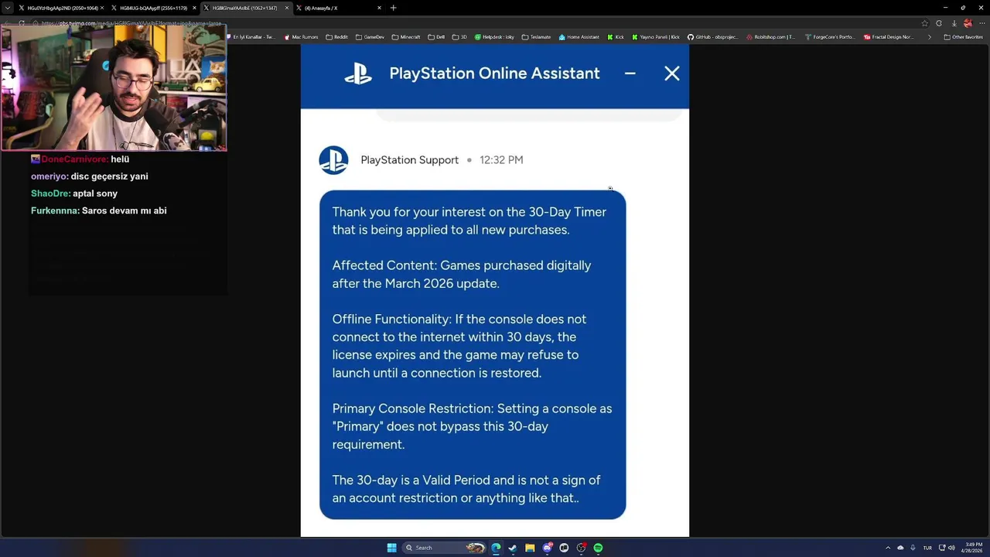Open the 'Yayıncı Paneli | Kick' bookmark
The width and height of the screenshot is (990, 557).
pyautogui.click(x=657, y=37)
